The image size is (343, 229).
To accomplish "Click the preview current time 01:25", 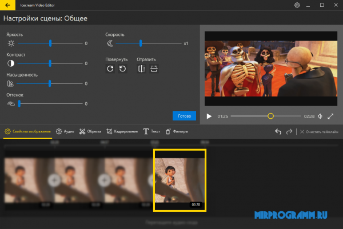I will pyautogui.click(x=223, y=116).
